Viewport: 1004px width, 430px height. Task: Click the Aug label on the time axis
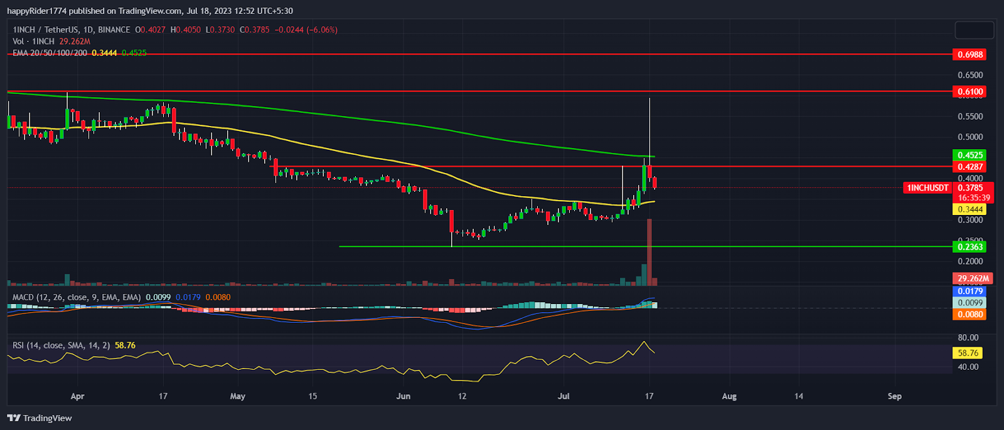(729, 396)
